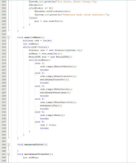Collapse the mengecekSaldo() method fold marker
Viewport: 136px width, 163px height.
click(9, 144)
